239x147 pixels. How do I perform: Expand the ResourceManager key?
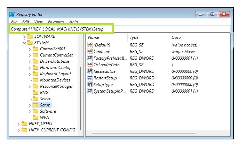pos(30,87)
